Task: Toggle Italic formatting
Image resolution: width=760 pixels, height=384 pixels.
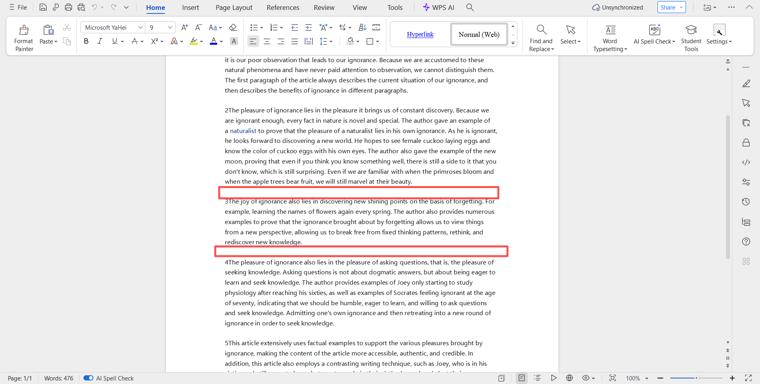Action: coord(100,41)
